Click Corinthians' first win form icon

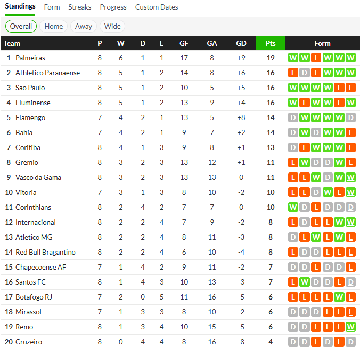[293, 207]
